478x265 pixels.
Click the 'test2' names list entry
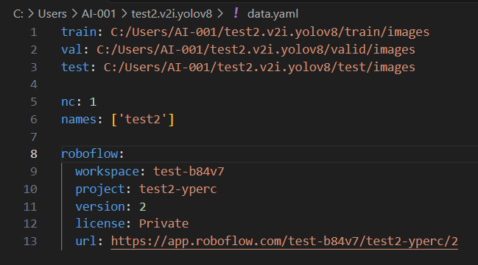click(x=143, y=119)
